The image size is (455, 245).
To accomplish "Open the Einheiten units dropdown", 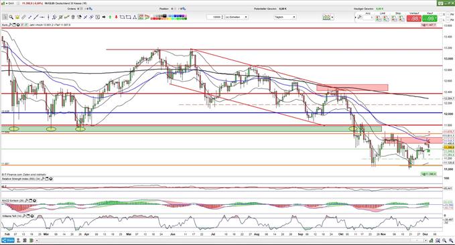I will point(237,17).
